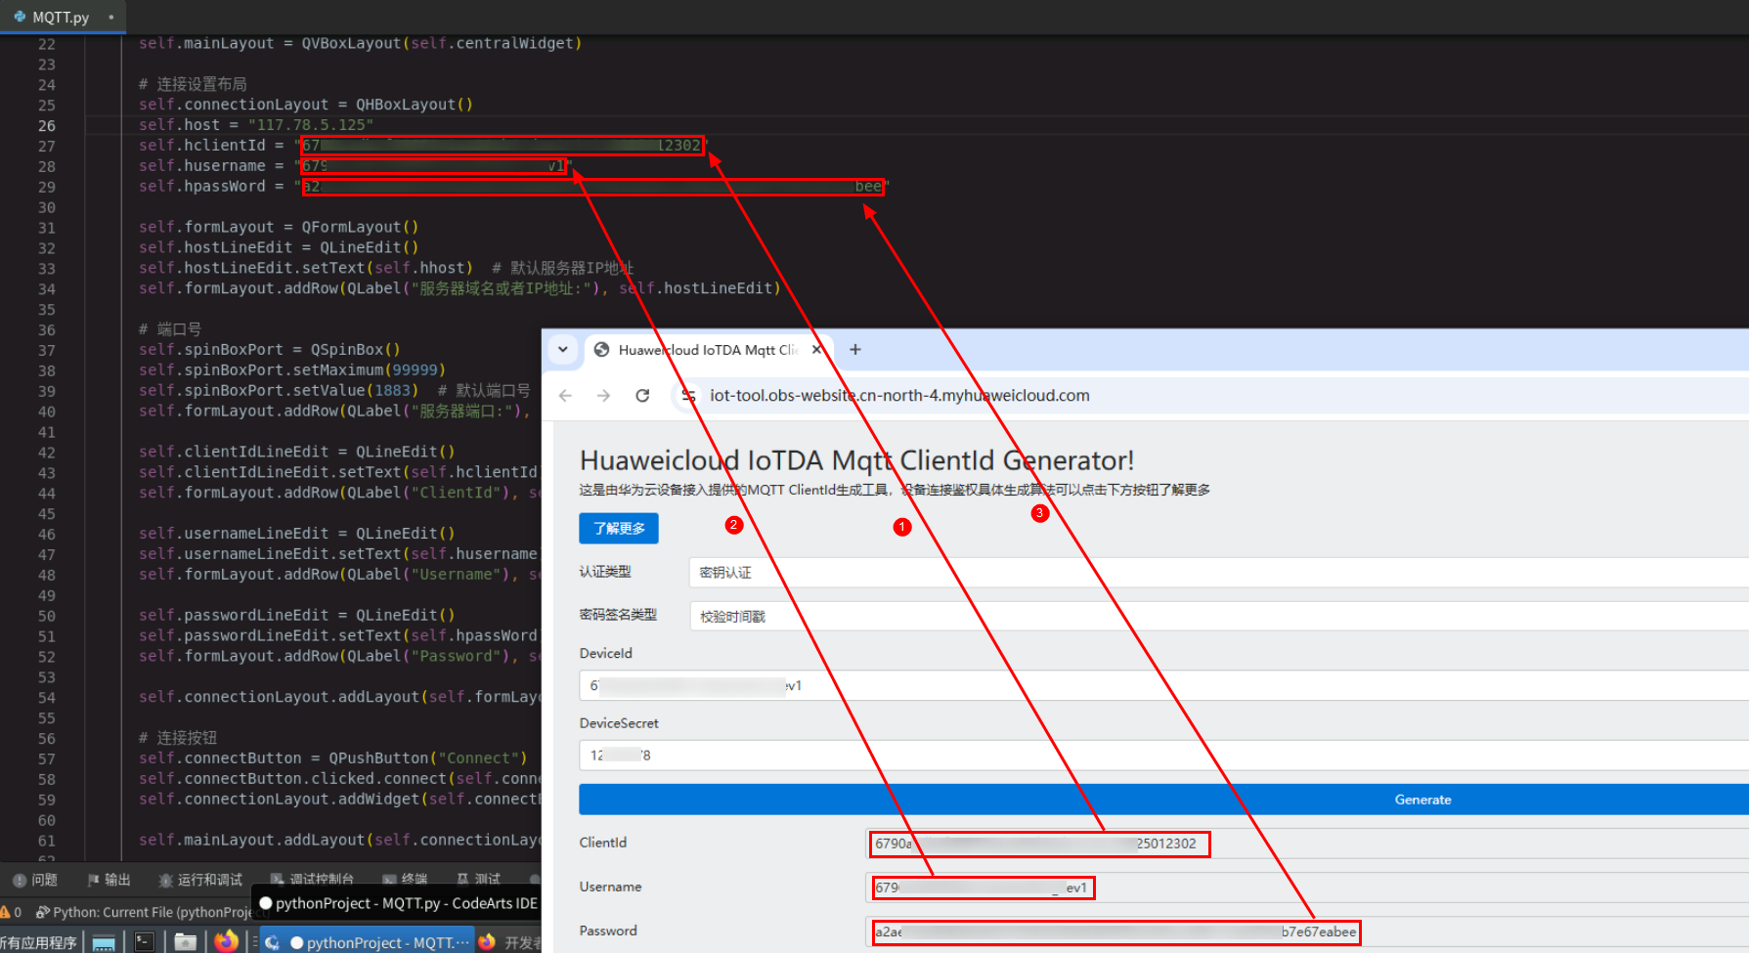Reload the browser page
The height and width of the screenshot is (953, 1749).
642,396
